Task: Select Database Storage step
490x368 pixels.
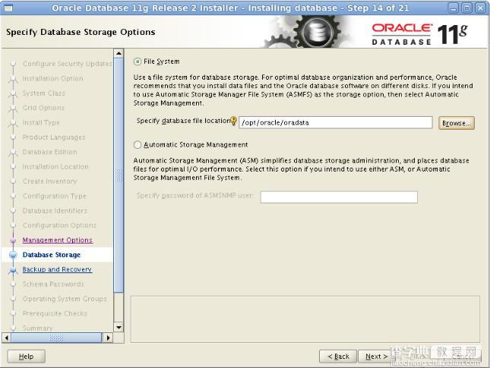Action: point(52,255)
